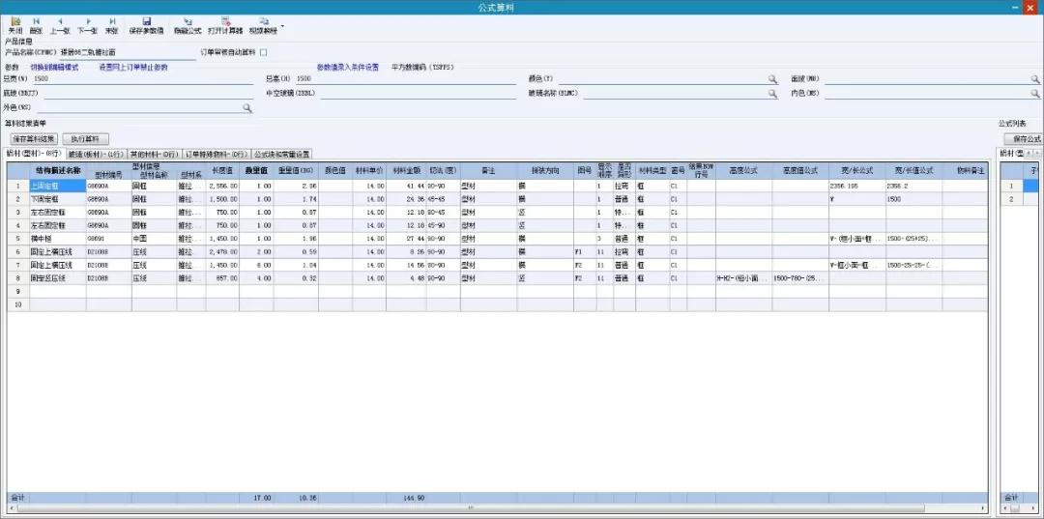Click width formula value 2356.195 in row 1
Viewport: 1044px width, 519px height.
856,186
